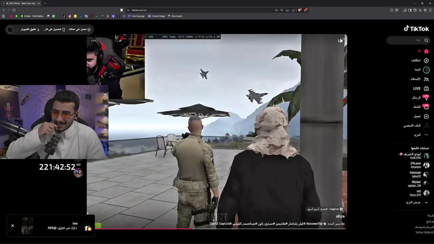Viewport: 434px width, 244px height.
Task: Open Activity (النشاط) notifications
Action: pos(421,107)
